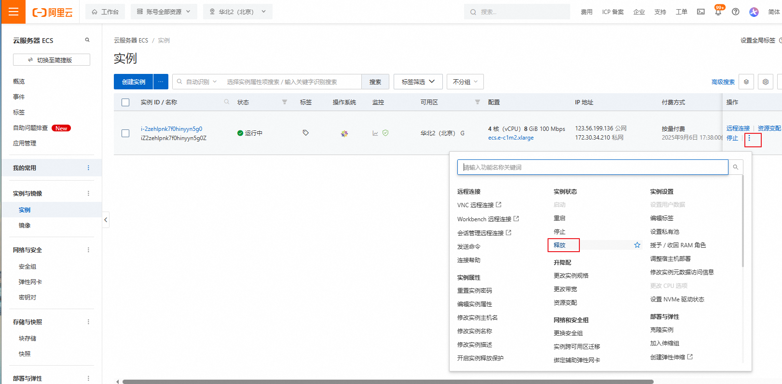Check the i-2zehlpnk7f0hinyyn5g0 instance checkbox

coord(125,133)
